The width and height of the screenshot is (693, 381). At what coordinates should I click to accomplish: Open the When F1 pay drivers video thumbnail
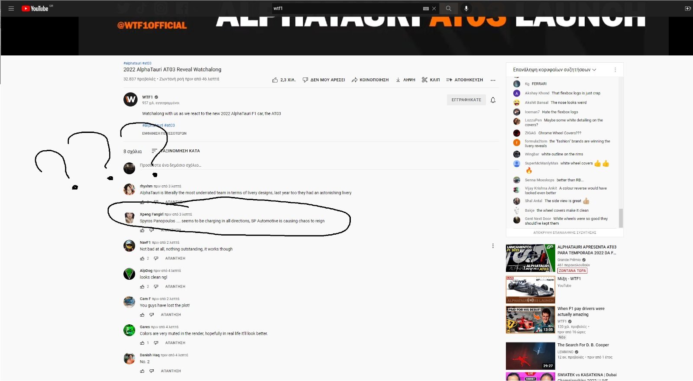point(530,320)
